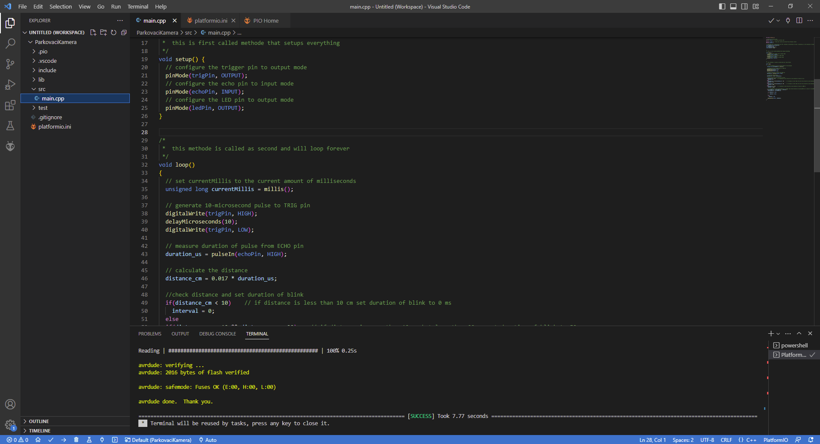Click PlatformIO Upload arrow in status bar
Screen dimensions: 820x444
click(64, 440)
